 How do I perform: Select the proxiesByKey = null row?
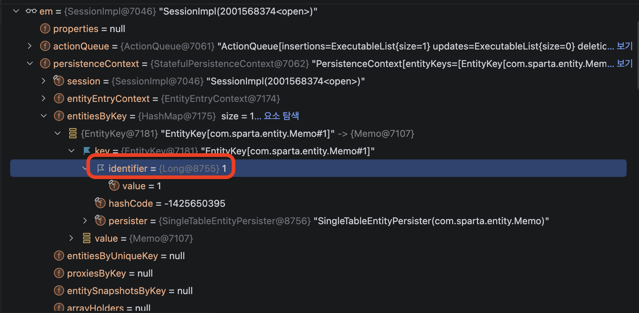(319, 273)
